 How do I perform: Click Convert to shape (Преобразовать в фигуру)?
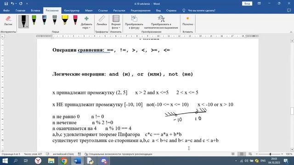point(134,22)
